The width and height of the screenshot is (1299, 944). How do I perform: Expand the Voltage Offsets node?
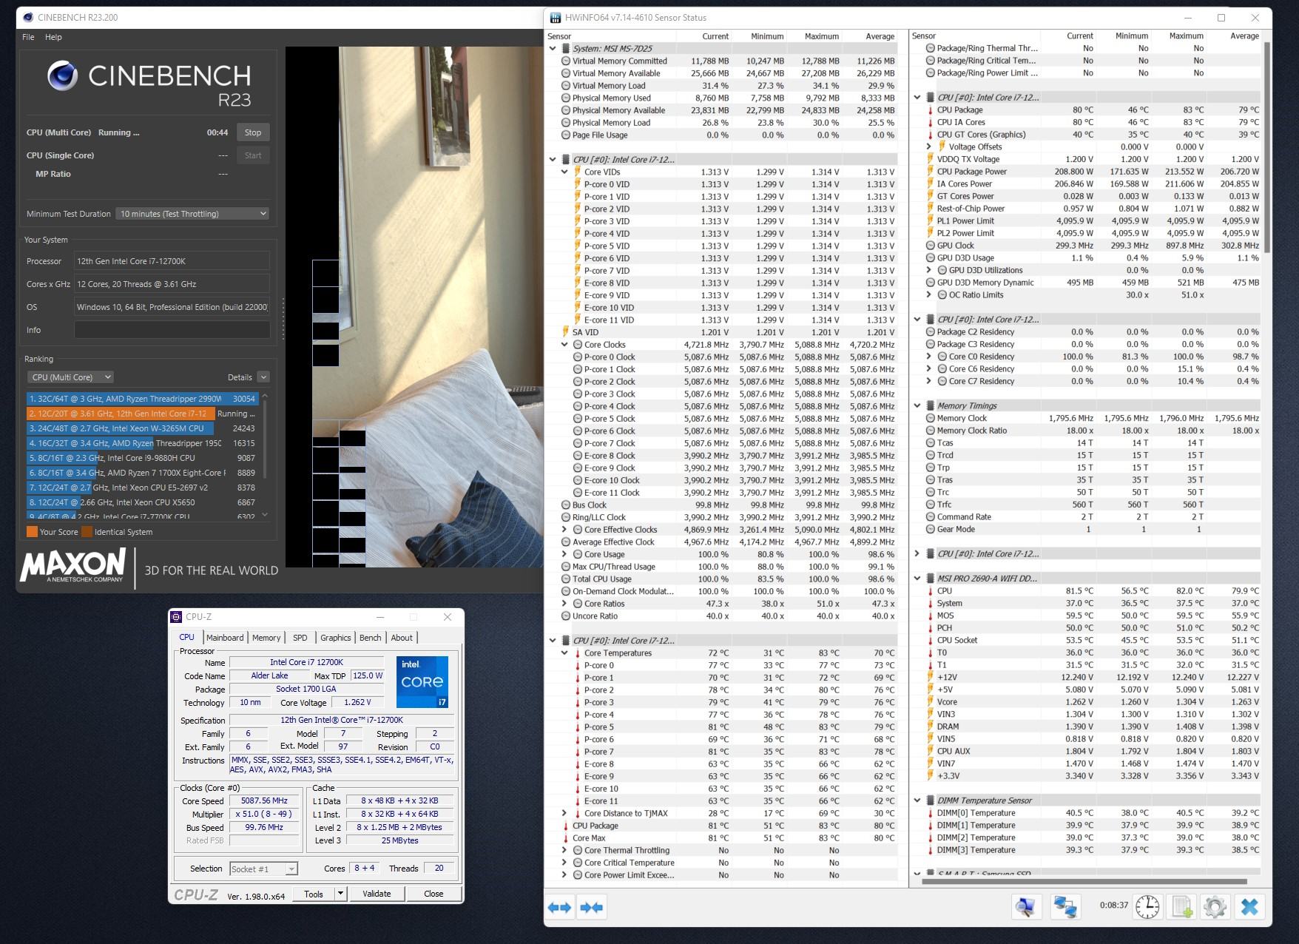click(929, 146)
